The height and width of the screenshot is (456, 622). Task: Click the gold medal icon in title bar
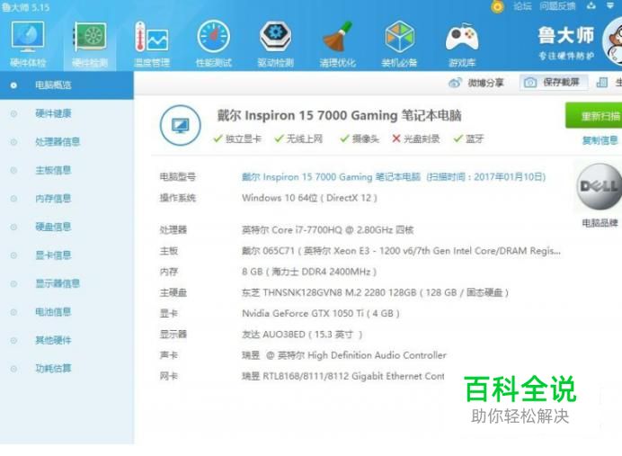[497, 6]
